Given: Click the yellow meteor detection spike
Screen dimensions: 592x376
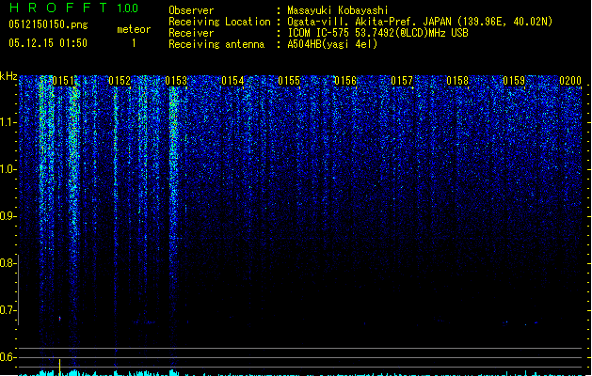Looking at the screenshot, I should click(59, 368).
